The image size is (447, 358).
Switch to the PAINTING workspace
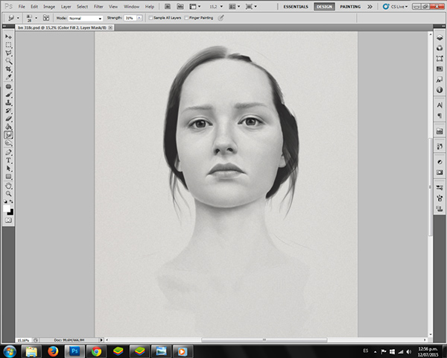pyautogui.click(x=349, y=6)
